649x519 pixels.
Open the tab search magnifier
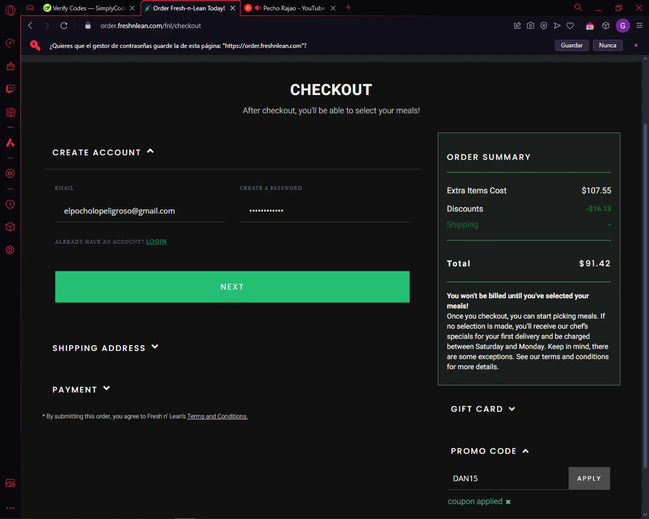(578, 7)
